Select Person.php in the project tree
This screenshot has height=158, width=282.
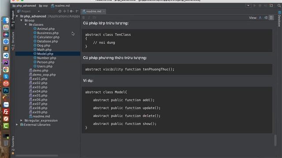[x=45, y=62]
